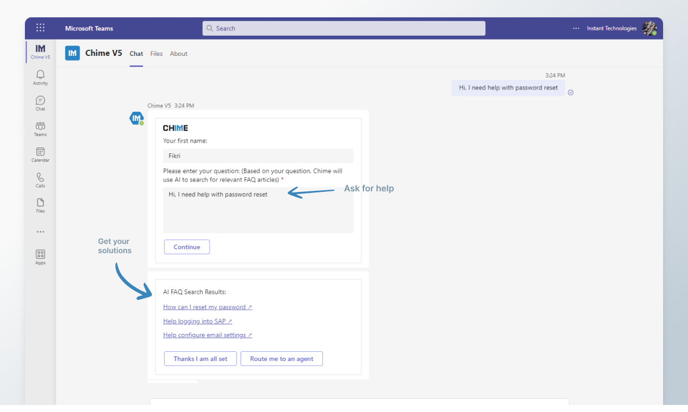Click the 3:24 PM timestamp above sent message
Screen dimensions: 688x412
555,75
